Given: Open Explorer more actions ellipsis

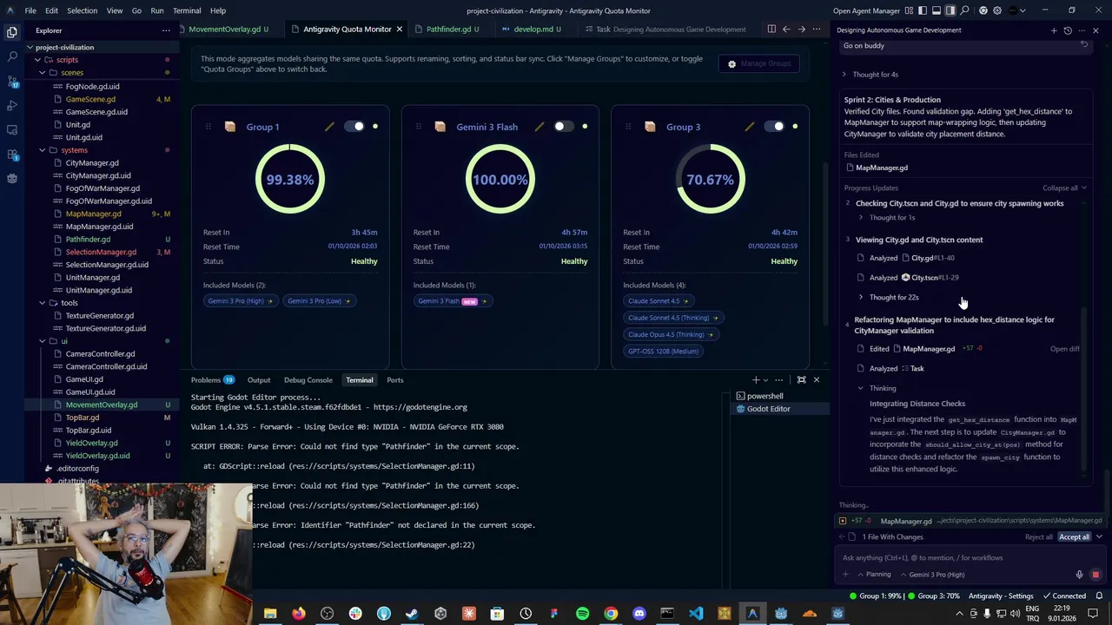Looking at the screenshot, I should point(166,30).
